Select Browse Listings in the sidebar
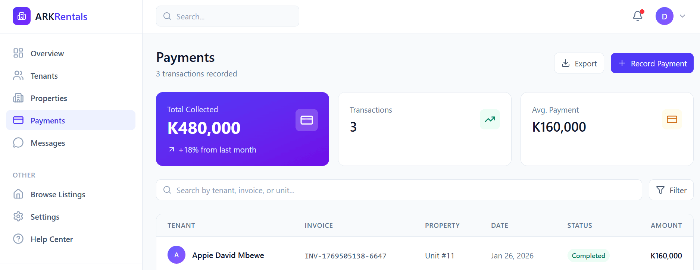Image resolution: width=700 pixels, height=270 pixels. 58,194
